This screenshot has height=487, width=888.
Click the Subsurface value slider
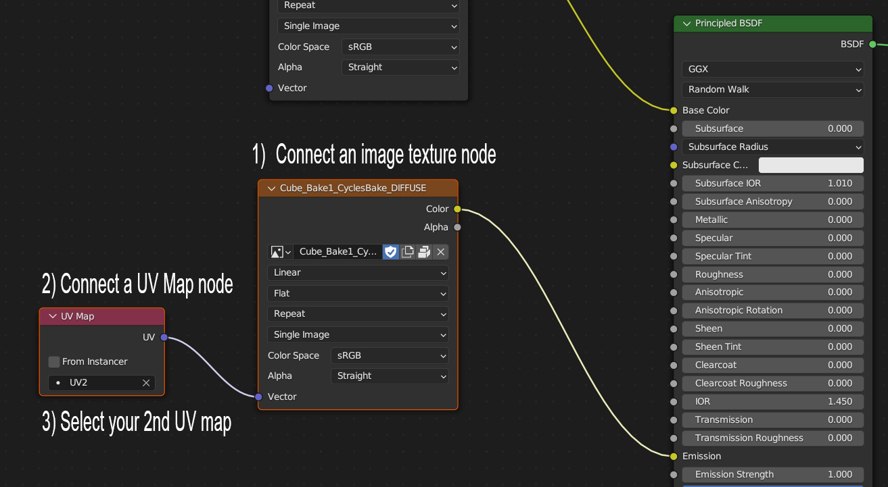(773, 128)
